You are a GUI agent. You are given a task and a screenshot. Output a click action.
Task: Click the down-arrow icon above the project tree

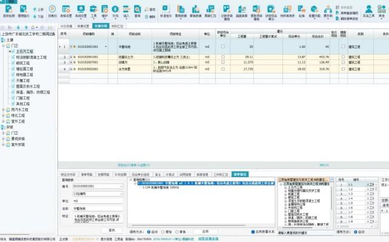click(x=18, y=27)
